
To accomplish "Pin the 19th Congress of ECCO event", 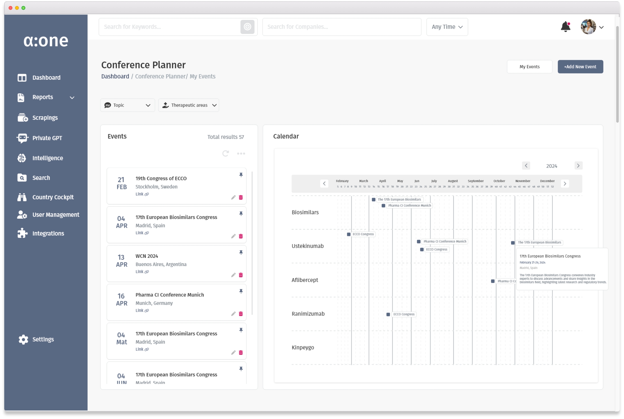I will pos(241,175).
